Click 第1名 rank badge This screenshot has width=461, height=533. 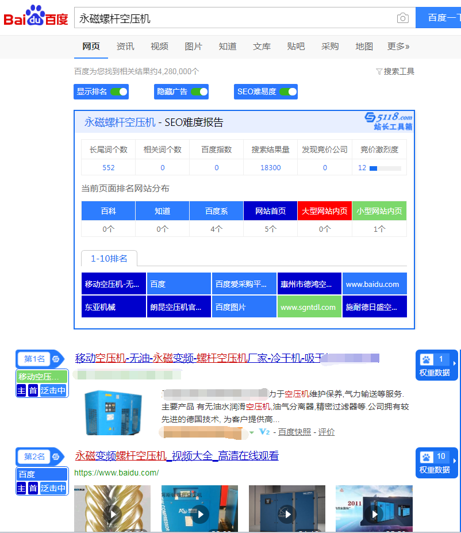pos(34,359)
